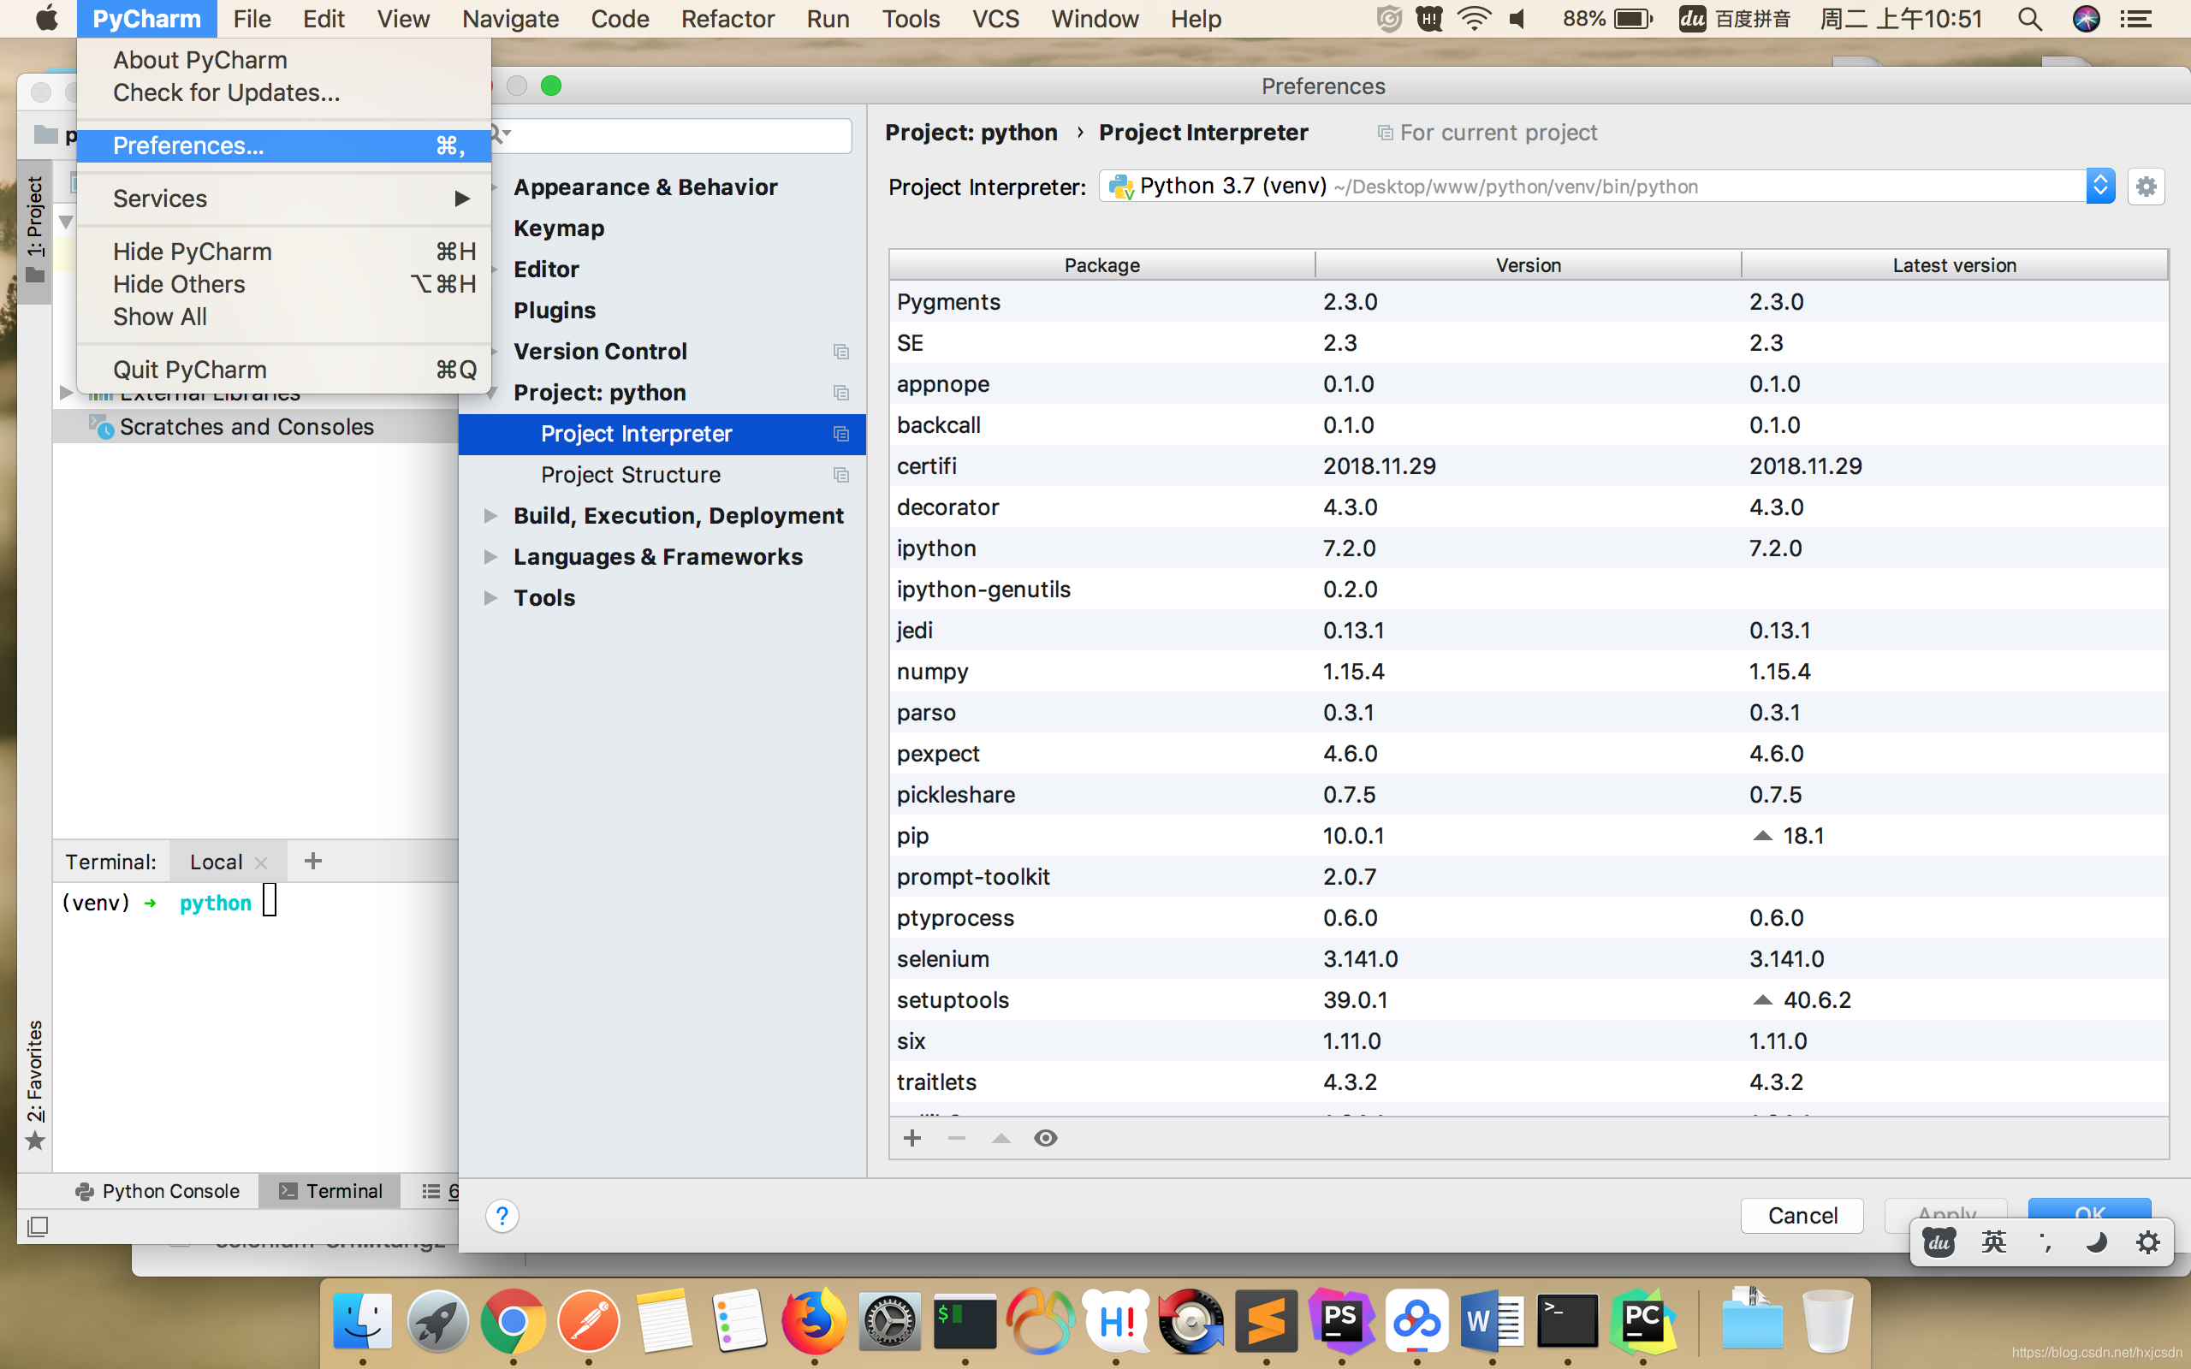Open the VCS menu
The image size is (2191, 1369).
[995, 19]
